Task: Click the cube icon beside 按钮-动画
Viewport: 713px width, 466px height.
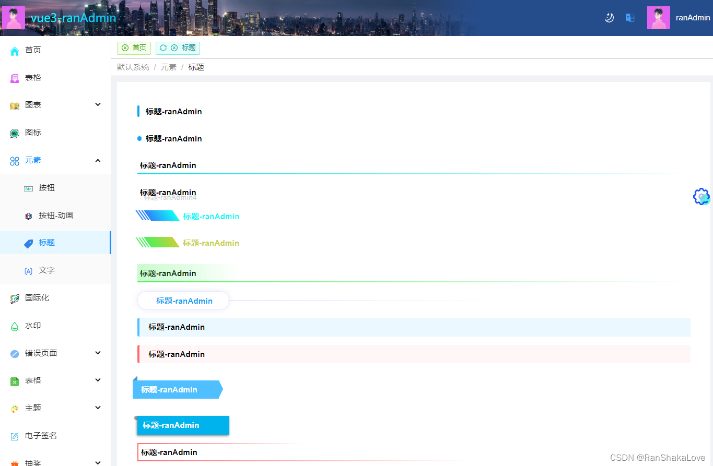Action: (x=28, y=216)
